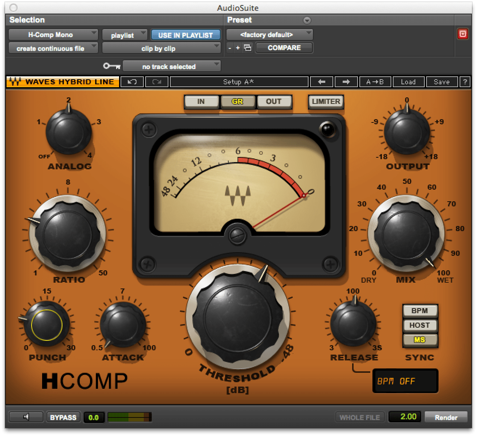Click the key input side-chain icon
This screenshot has width=477, height=436.
(112, 66)
